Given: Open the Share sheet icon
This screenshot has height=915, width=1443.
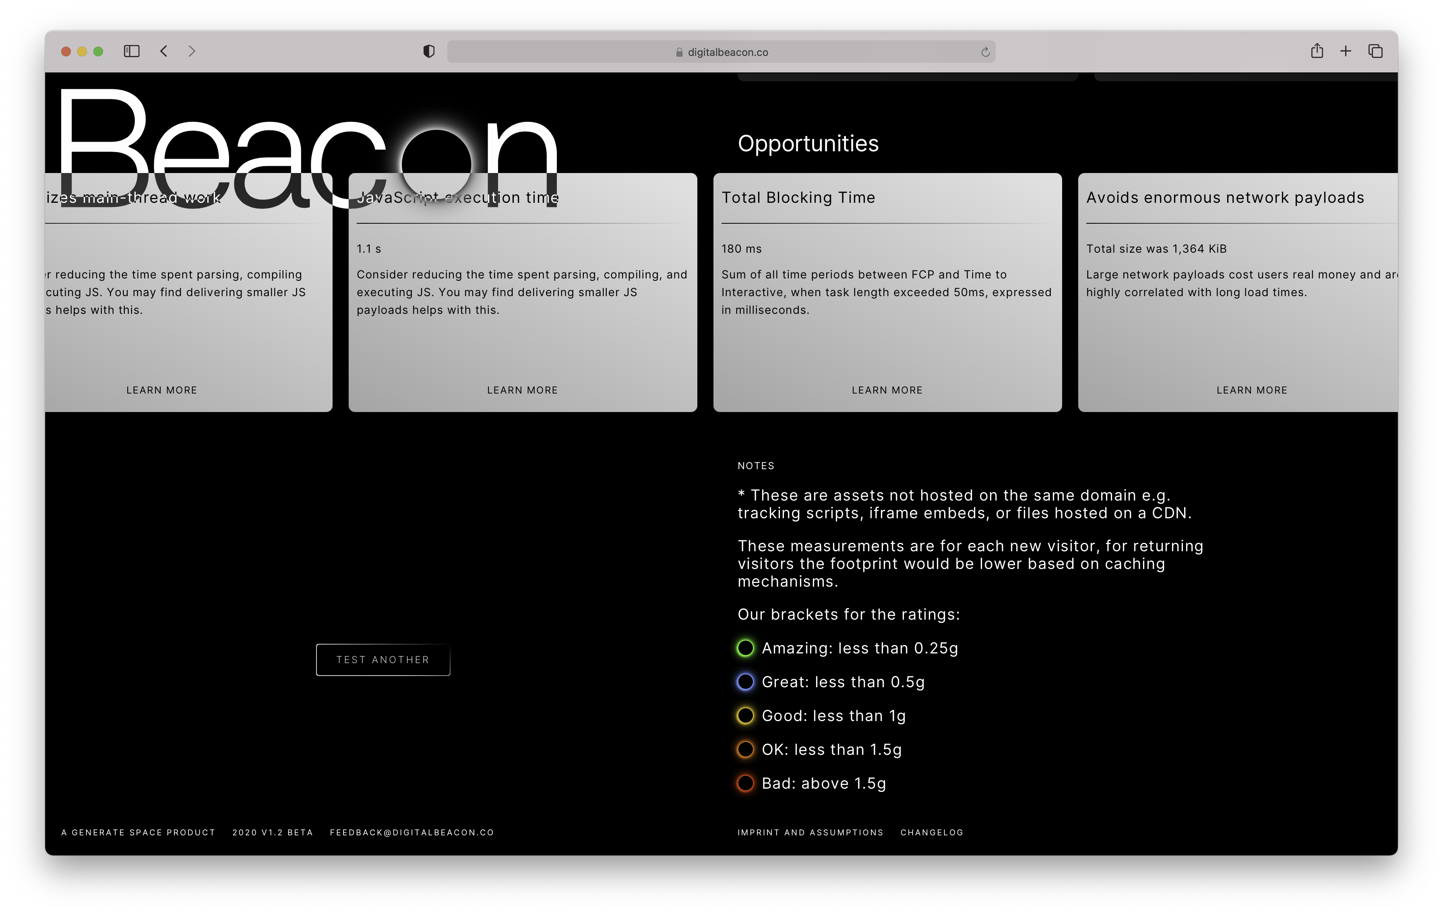Looking at the screenshot, I should [1317, 51].
